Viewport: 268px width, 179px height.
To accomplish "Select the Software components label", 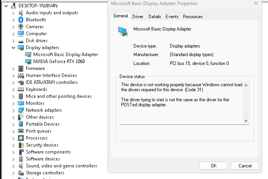I will [x=48, y=152].
